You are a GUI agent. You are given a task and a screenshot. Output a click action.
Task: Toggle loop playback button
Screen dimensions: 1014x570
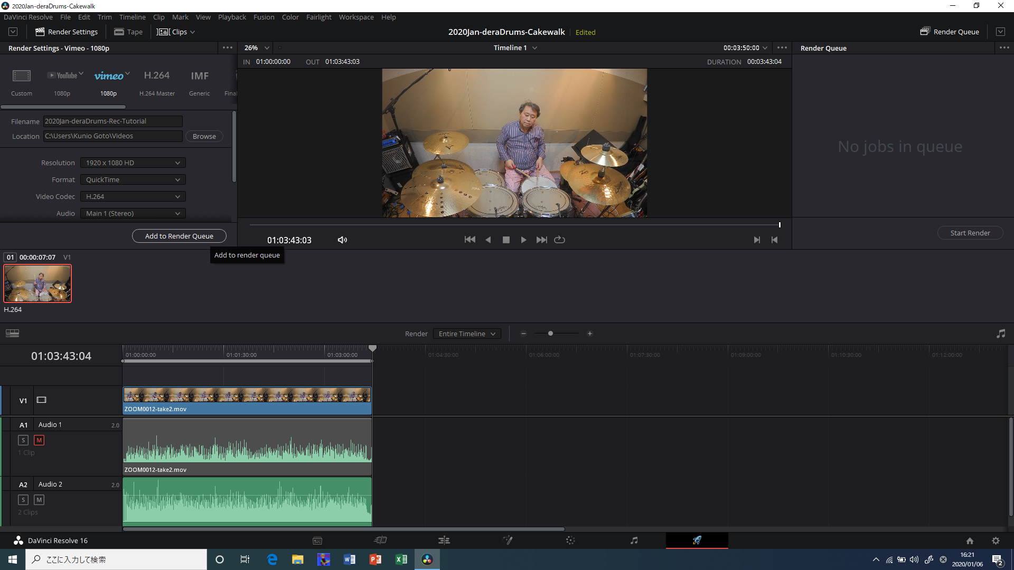tap(559, 240)
